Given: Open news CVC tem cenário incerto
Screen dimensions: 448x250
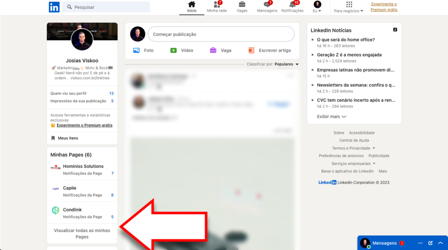Looking at the screenshot, I should pos(356,100).
